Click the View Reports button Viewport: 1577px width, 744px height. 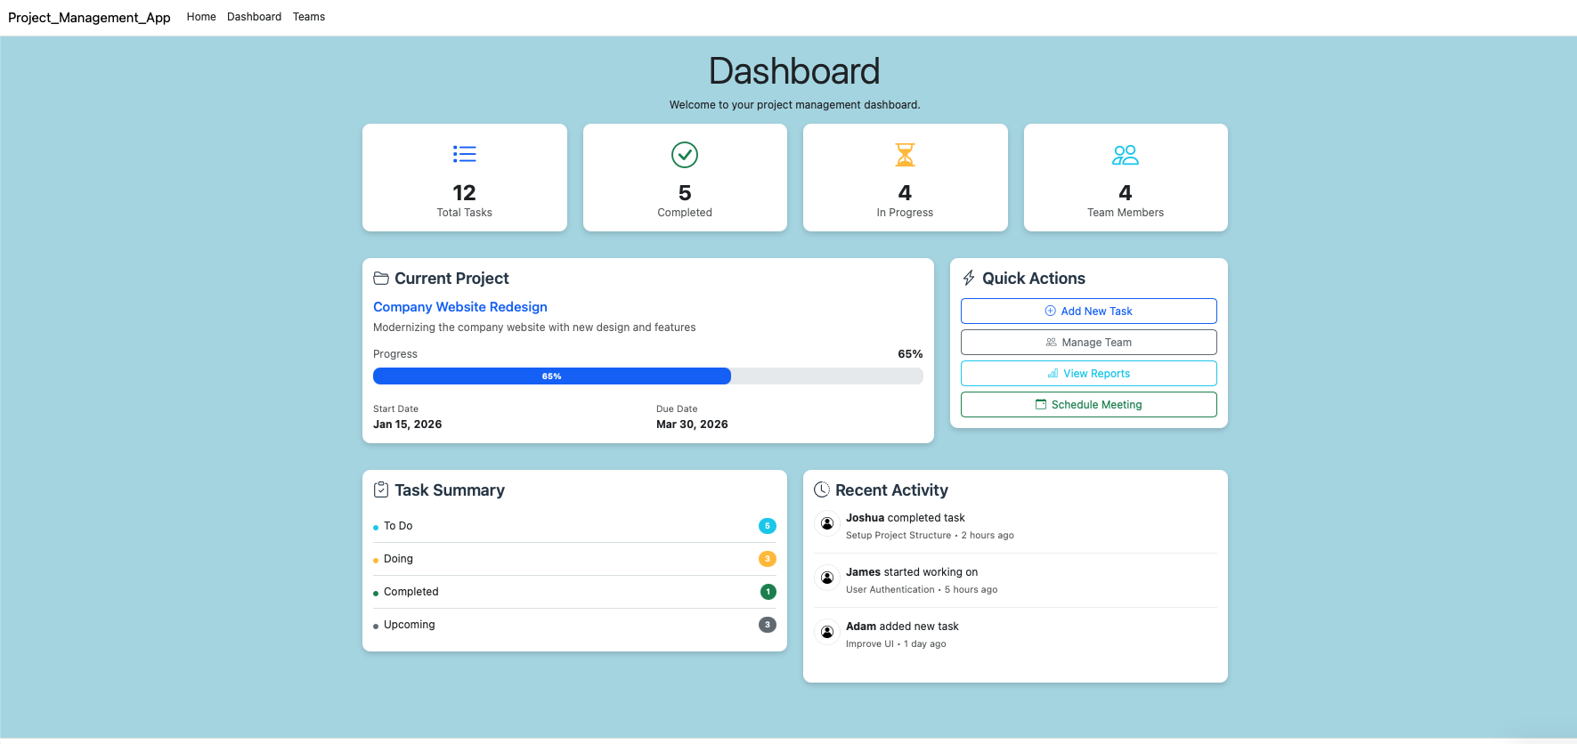[1088, 374]
